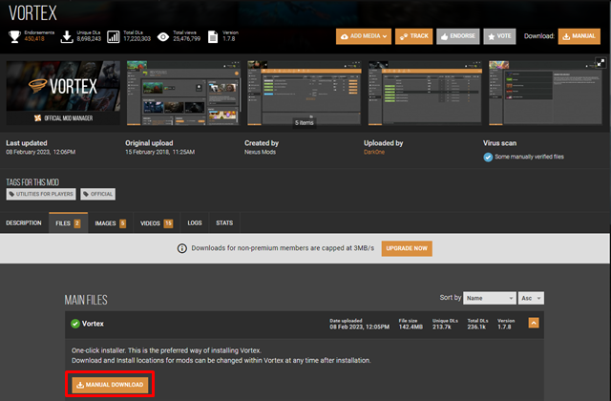This screenshot has width=611, height=401.
Task: Click the Upgrade Now button
Action: coord(407,248)
